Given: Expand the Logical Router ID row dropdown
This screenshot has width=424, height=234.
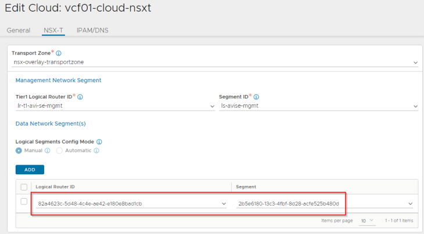Looking at the screenshot, I should (x=131, y=204).
